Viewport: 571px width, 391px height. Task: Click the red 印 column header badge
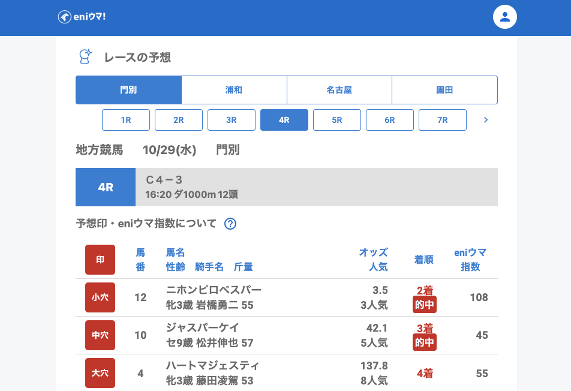click(x=100, y=260)
